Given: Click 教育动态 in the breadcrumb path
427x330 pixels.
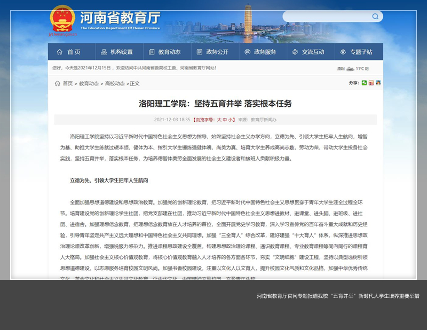Looking at the screenshot, I should [89, 83].
